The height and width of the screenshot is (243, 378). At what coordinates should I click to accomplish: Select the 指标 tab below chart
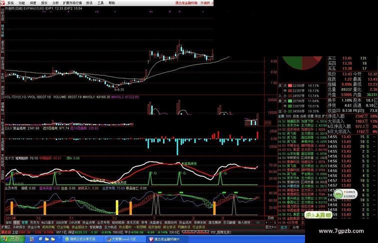coord(8,223)
